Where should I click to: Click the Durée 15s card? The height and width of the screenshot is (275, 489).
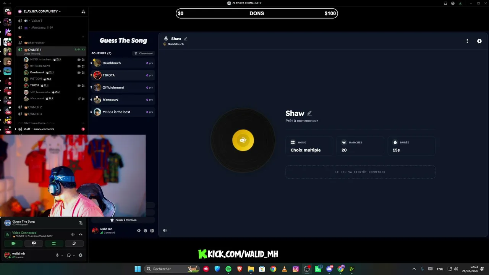[411, 146]
